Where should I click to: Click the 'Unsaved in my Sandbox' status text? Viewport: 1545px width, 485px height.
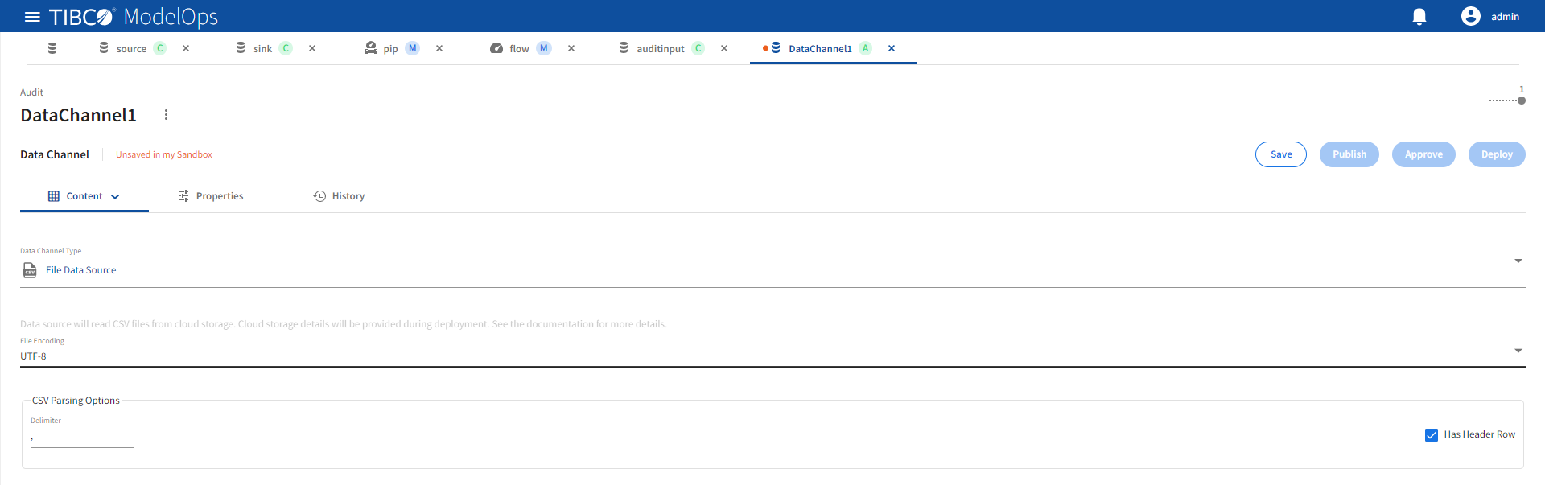click(164, 154)
